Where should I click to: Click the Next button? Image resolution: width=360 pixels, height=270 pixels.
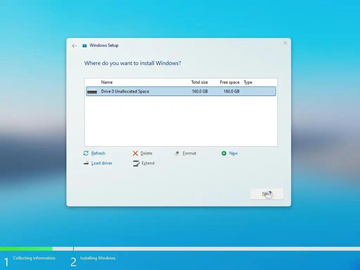coord(266,194)
